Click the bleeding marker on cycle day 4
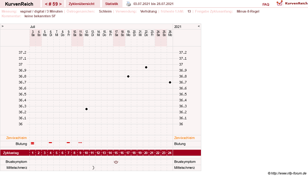Image resolution: width=308 pixels, height=177 pixels. [x=51, y=142]
